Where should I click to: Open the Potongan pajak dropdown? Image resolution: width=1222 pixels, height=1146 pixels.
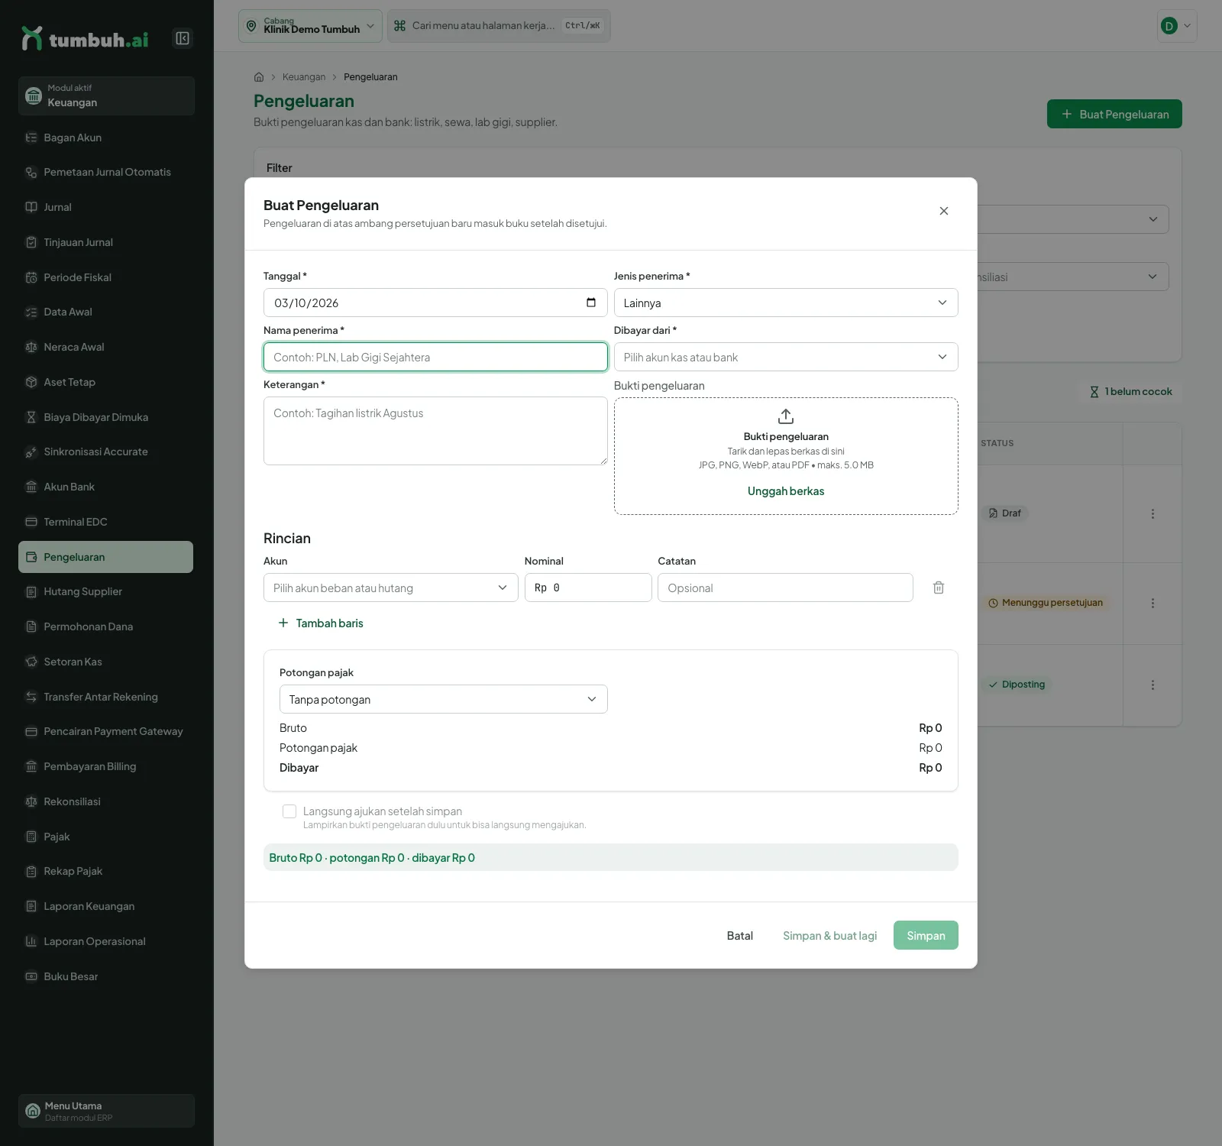443,699
